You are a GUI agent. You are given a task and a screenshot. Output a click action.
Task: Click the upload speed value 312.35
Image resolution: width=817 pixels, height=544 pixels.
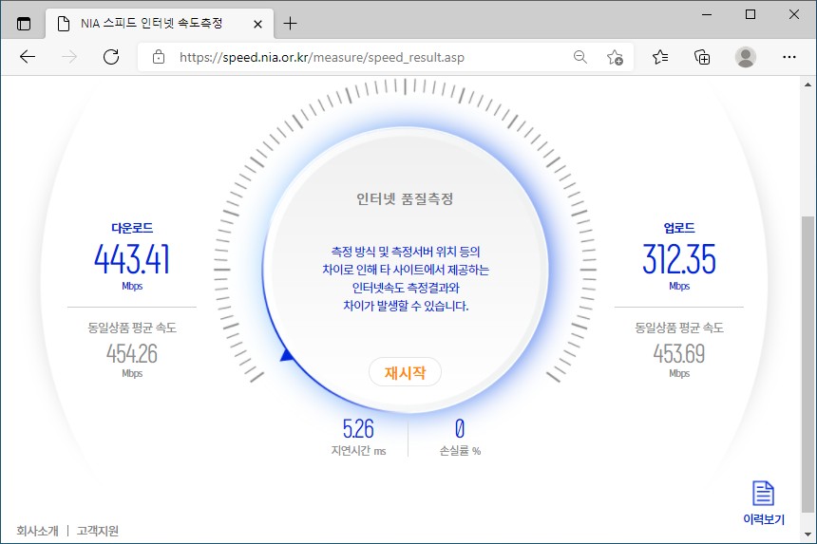tap(679, 259)
